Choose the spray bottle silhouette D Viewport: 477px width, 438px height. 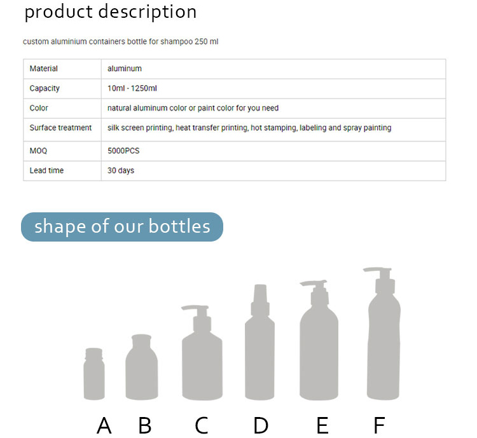coord(259,342)
